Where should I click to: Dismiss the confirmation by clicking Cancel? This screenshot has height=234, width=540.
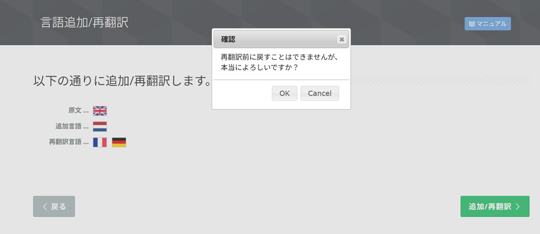(x=320, y=93)
